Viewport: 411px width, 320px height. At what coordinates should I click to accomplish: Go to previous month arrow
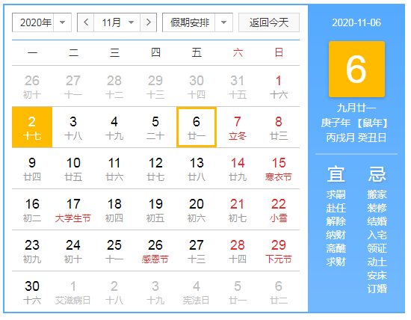pyautogui.click(x=86, y=22)
